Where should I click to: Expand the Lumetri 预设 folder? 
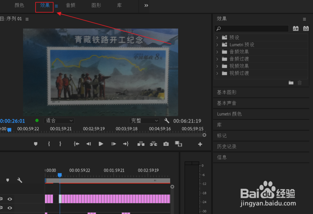click(x=218, y=45)
